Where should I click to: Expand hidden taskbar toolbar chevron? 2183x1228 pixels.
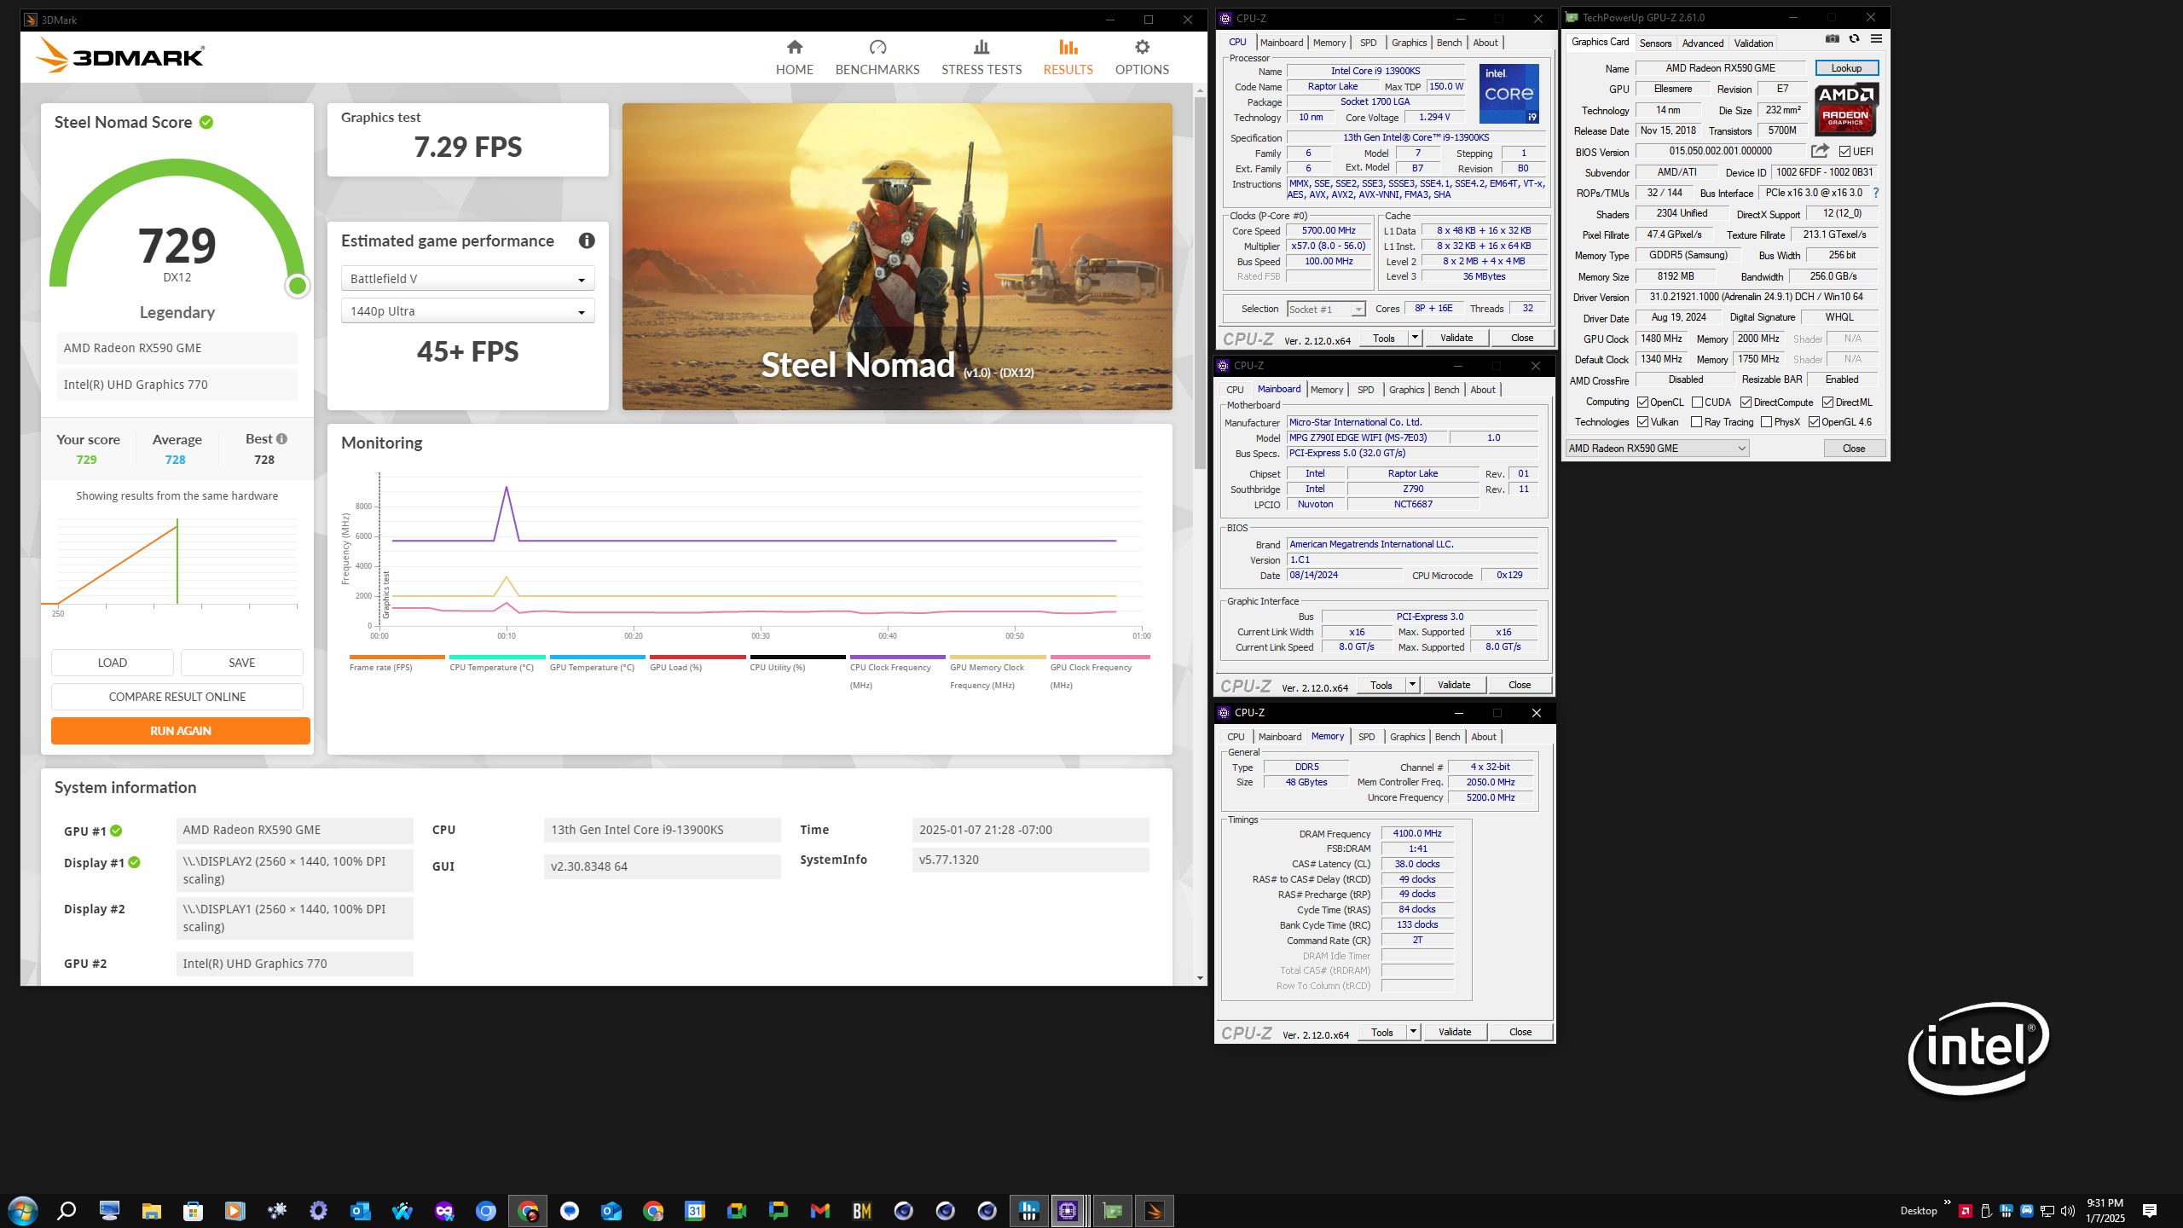1947,1203
